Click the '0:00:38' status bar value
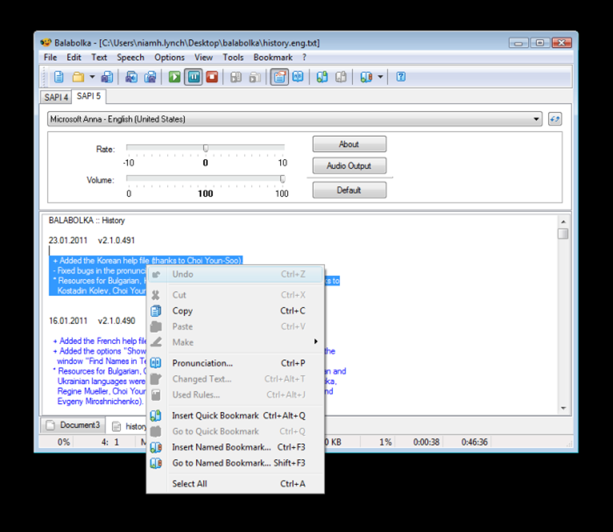This screenshot has height=532, width=613. (426, 442)
